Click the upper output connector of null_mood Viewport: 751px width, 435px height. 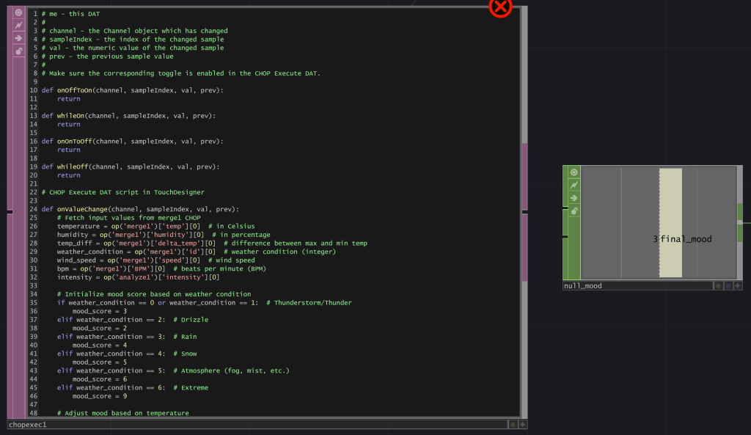point(740,213)
